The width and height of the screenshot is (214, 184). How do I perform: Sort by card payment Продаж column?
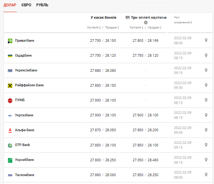(154, 28)
